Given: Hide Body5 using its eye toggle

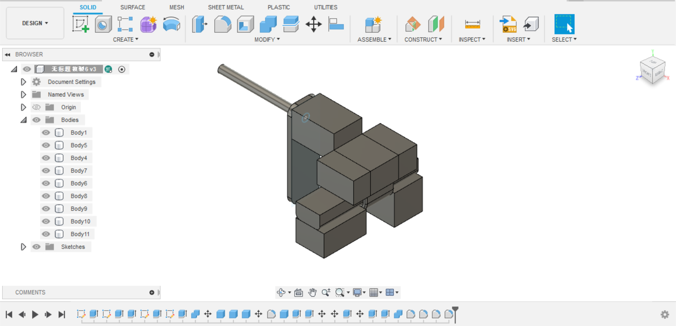Looking at the screenshot, I should point(46,145).
